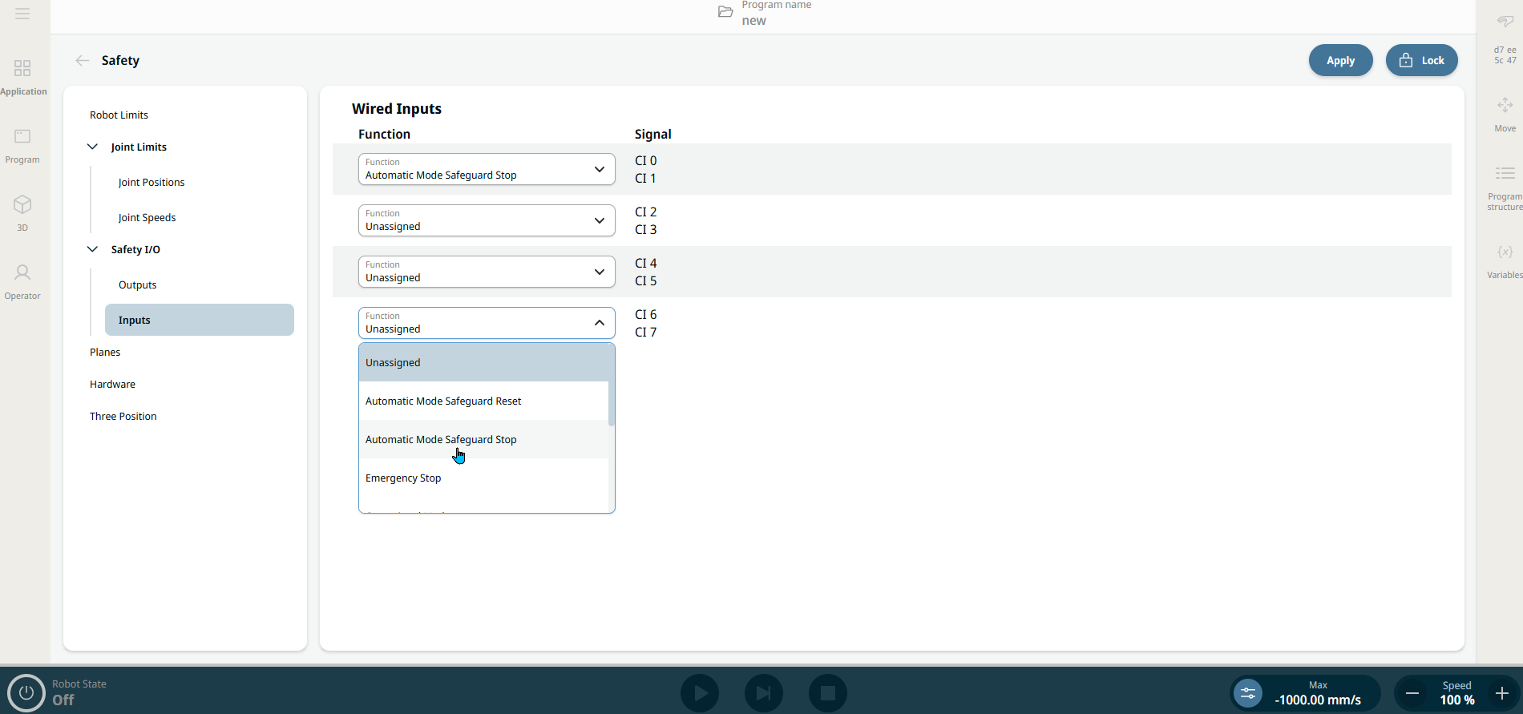
Task: Choose Automatic Mode Safeguard Reset option
Action: [x=443, y=401]
